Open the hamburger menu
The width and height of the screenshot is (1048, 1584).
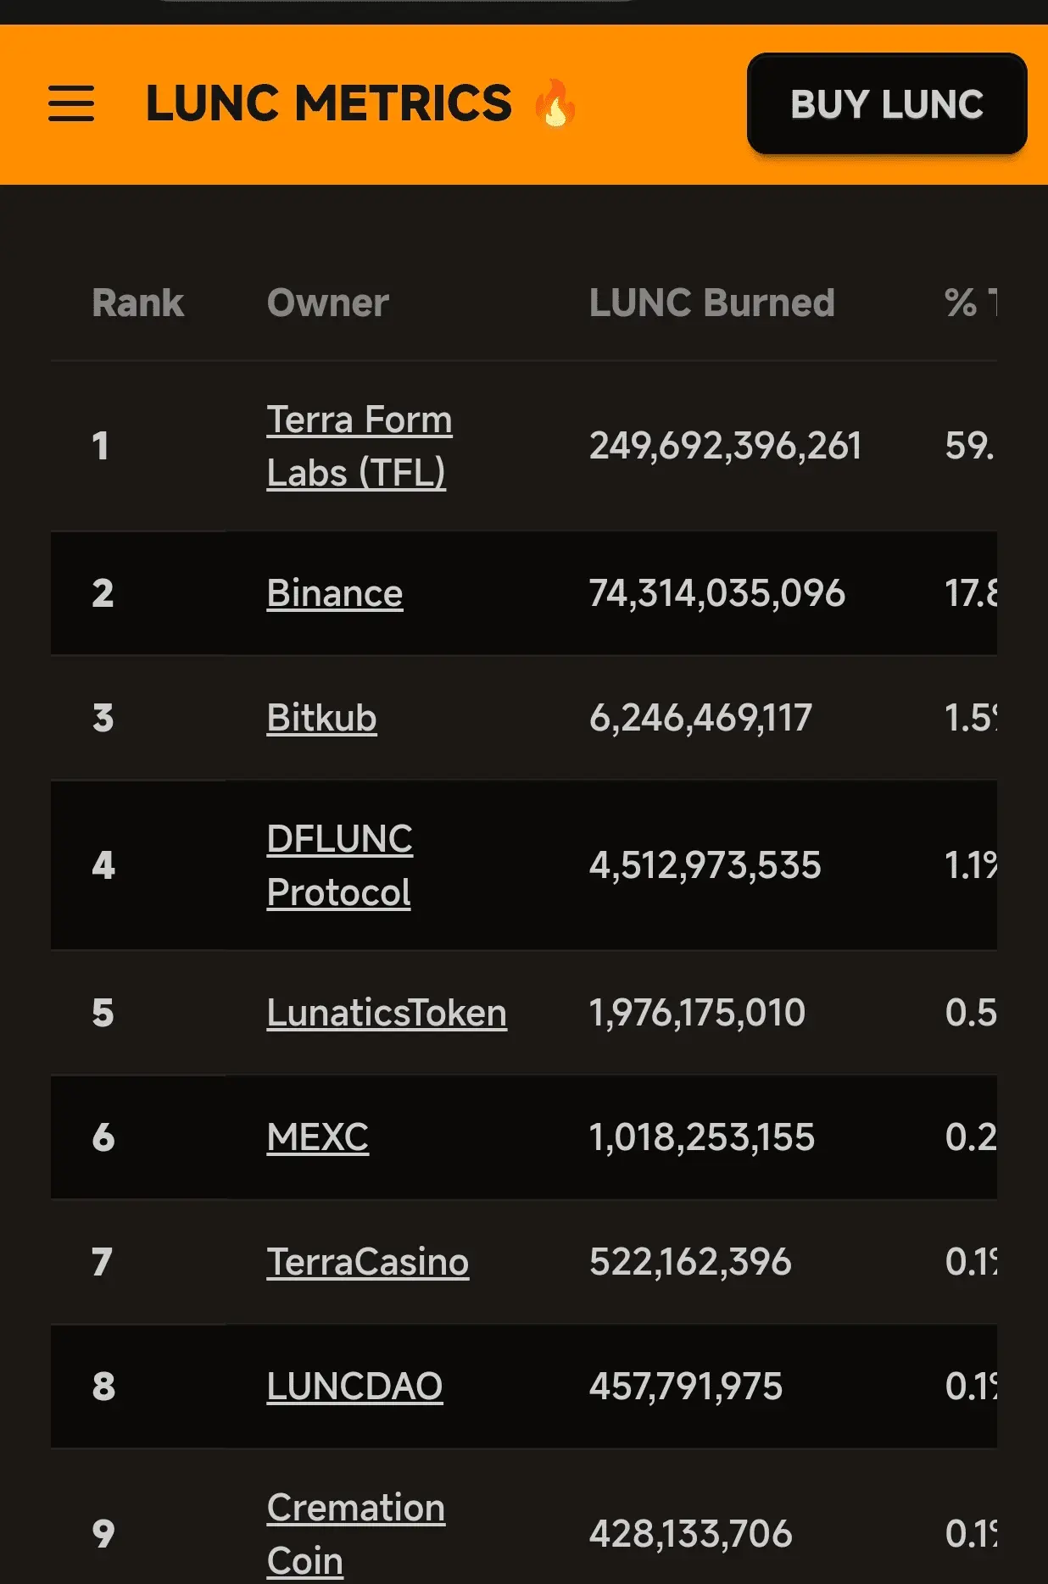(x=71, y=104)
